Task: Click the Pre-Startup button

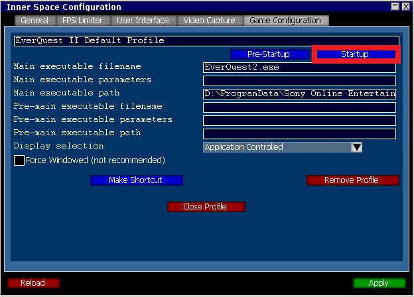Action: (x=269, y=54)
